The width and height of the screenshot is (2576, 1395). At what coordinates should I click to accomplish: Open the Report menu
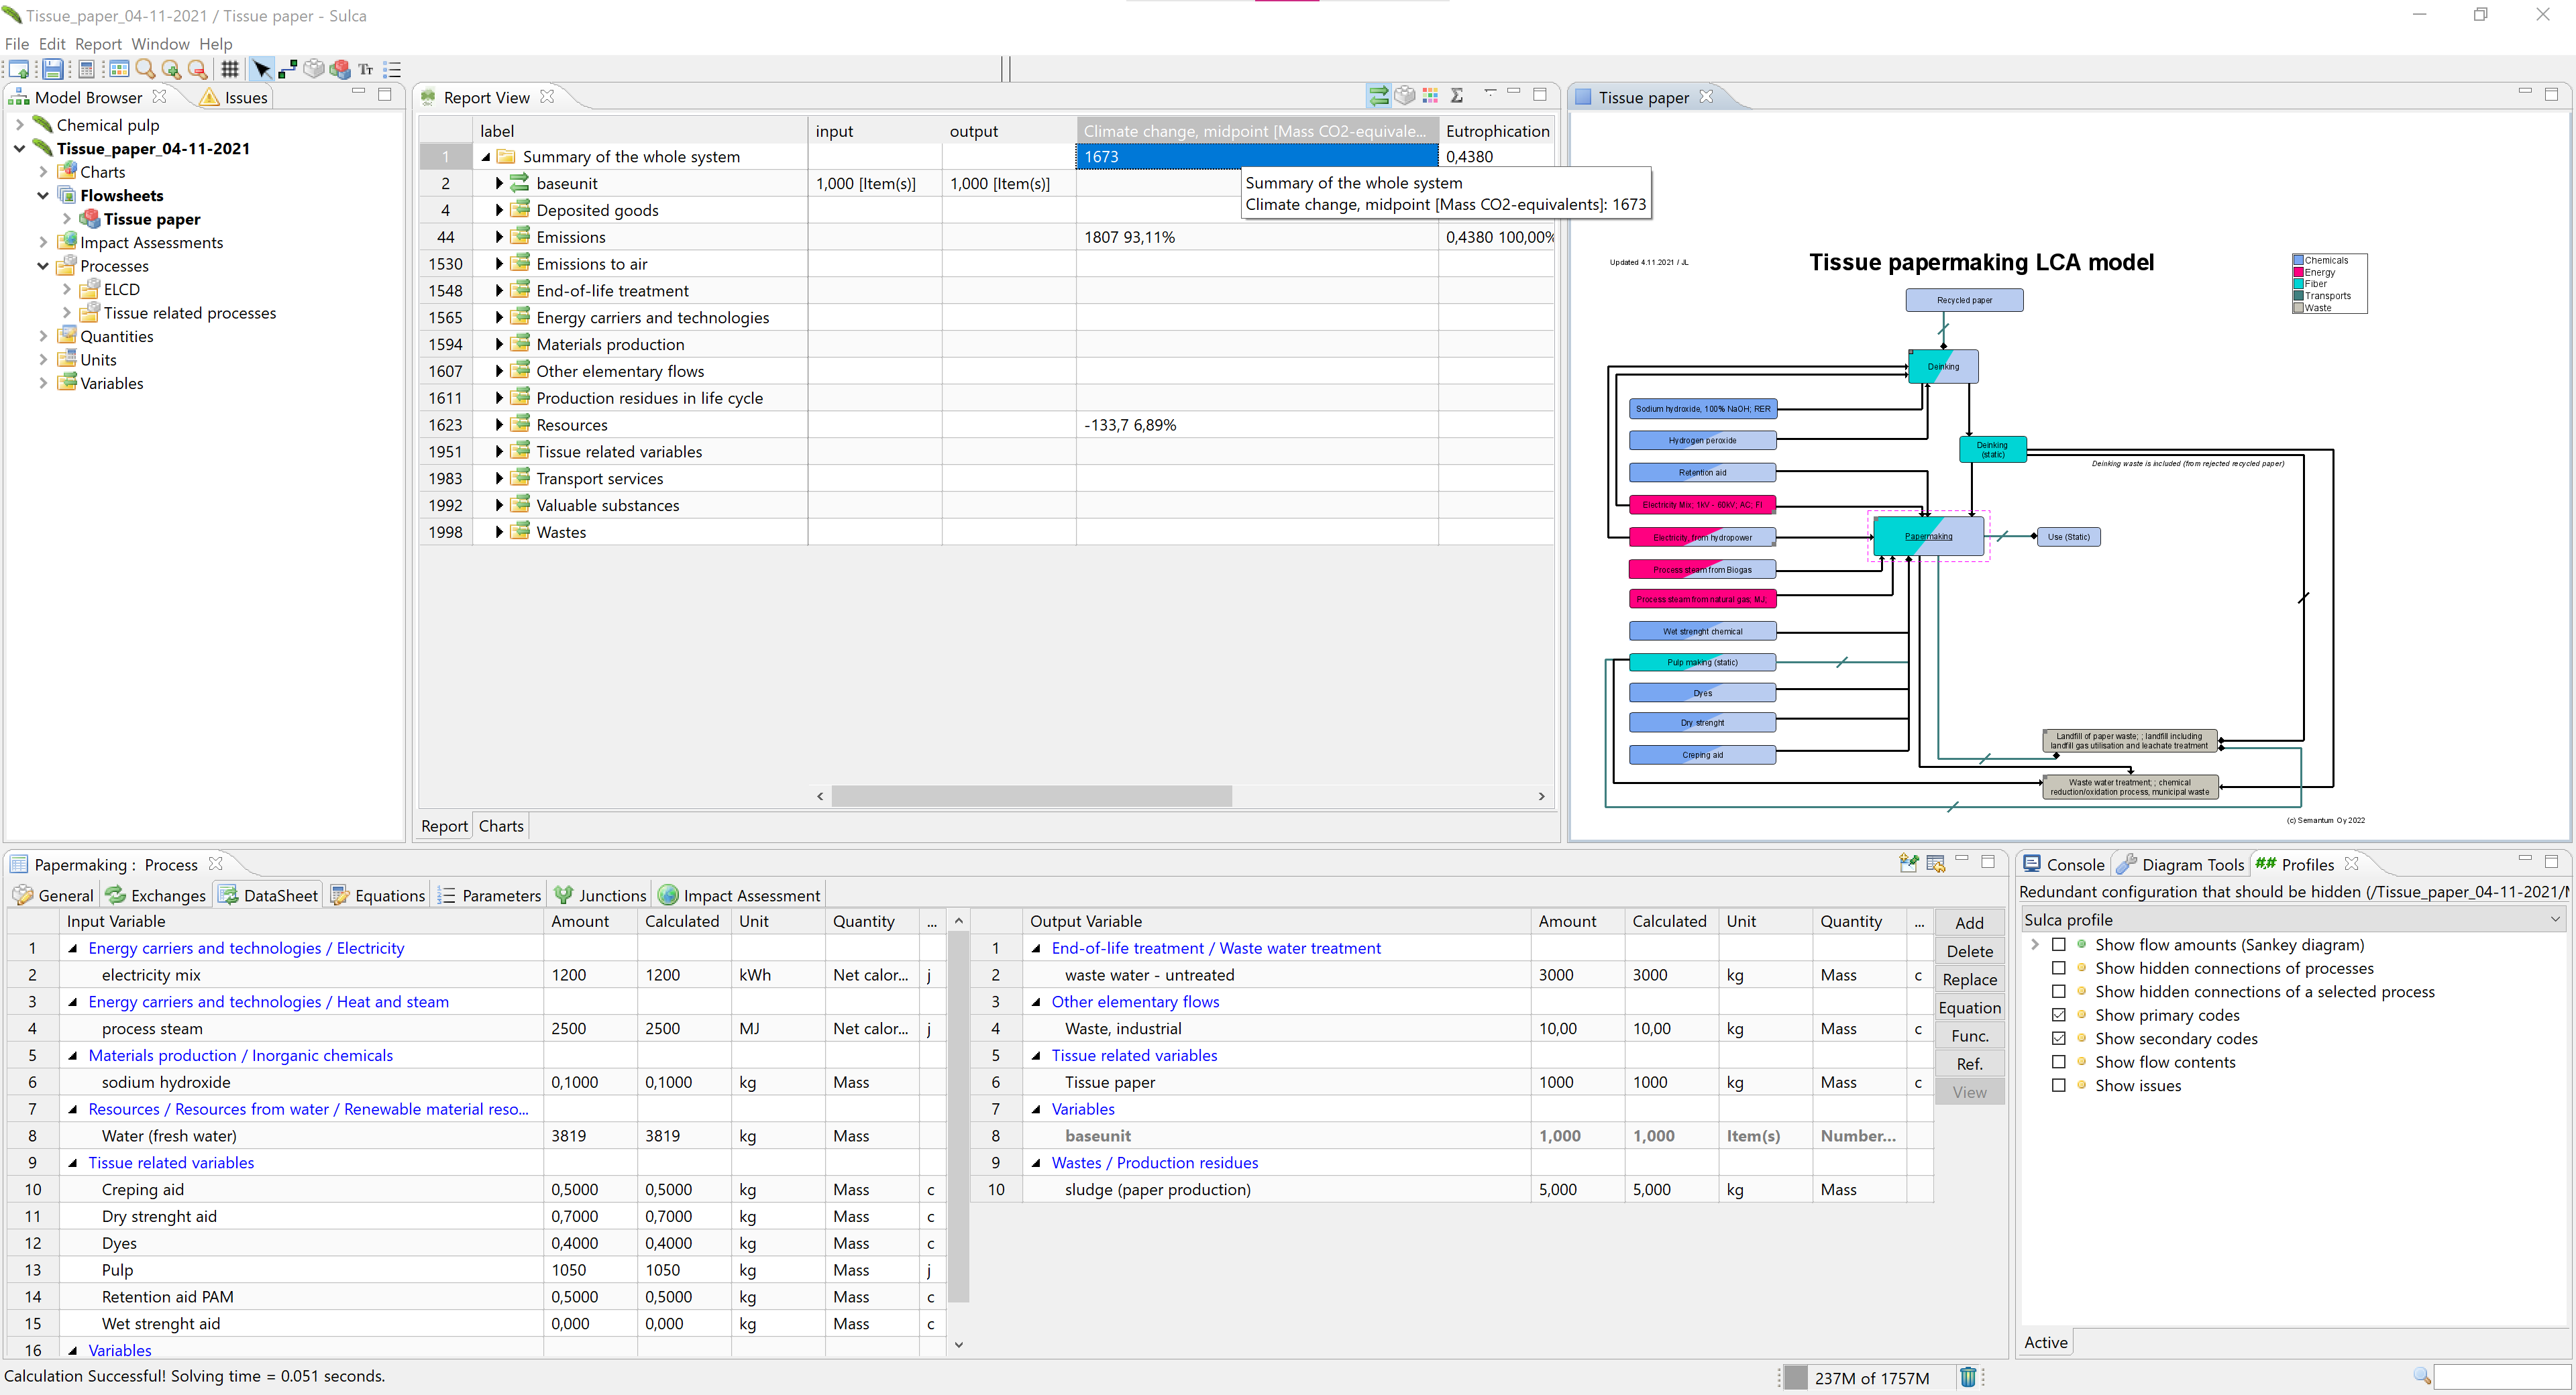98,44
